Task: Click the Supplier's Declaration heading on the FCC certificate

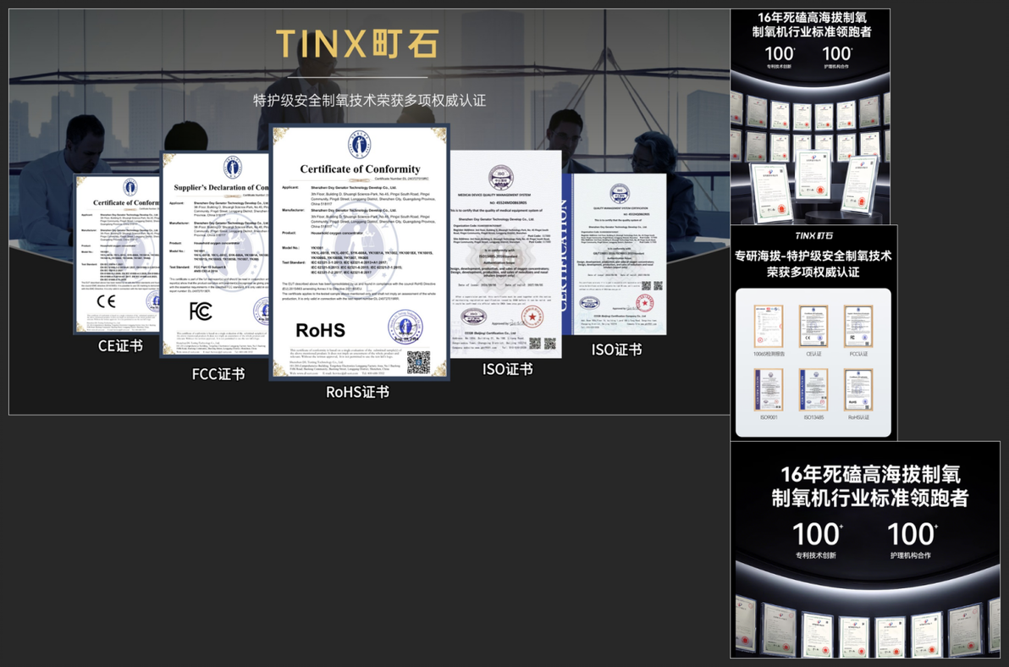Action: (x=221, y=188)
